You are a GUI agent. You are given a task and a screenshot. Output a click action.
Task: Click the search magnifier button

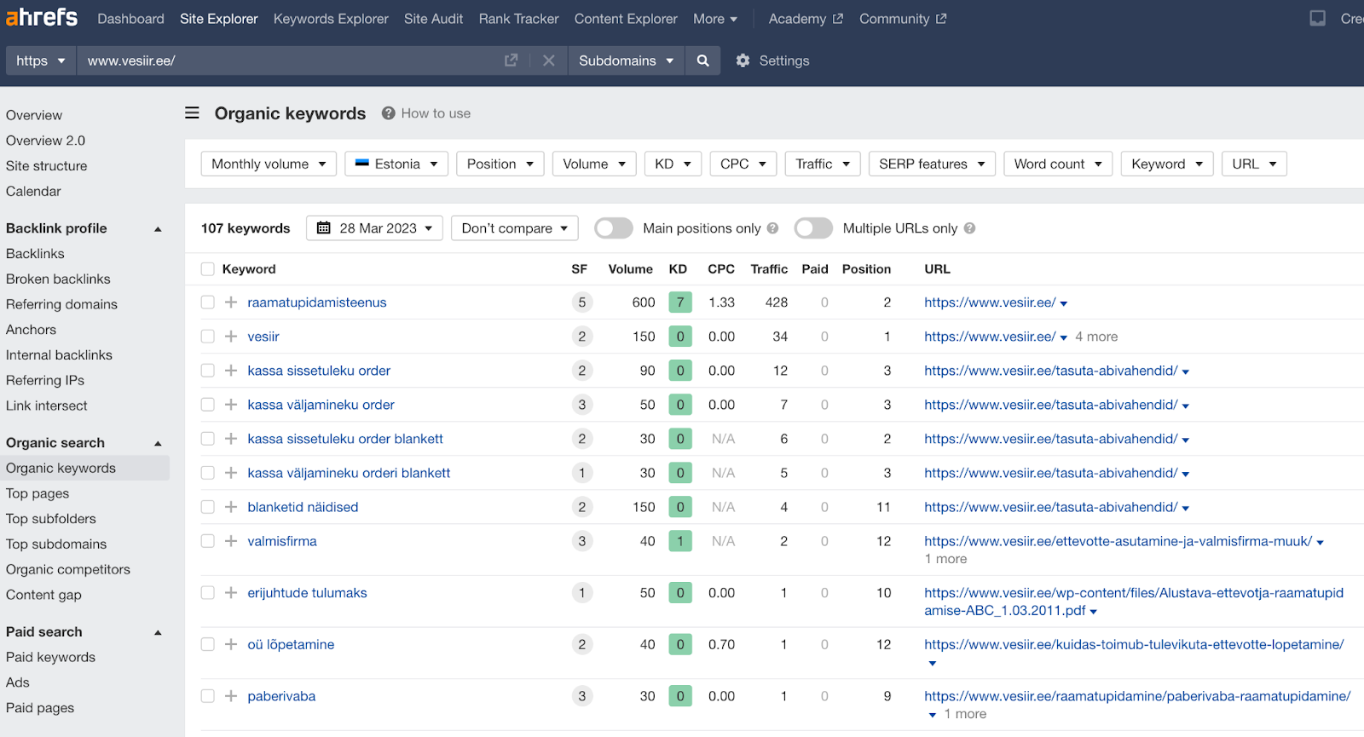(702, 60)
